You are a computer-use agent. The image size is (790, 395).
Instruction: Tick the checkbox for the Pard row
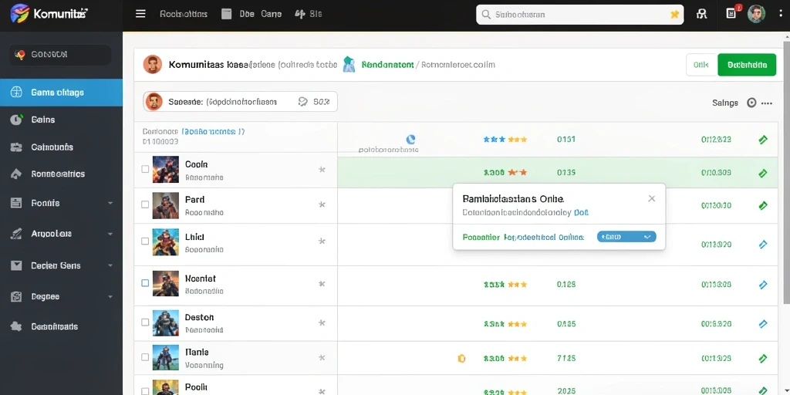[145, 204]
